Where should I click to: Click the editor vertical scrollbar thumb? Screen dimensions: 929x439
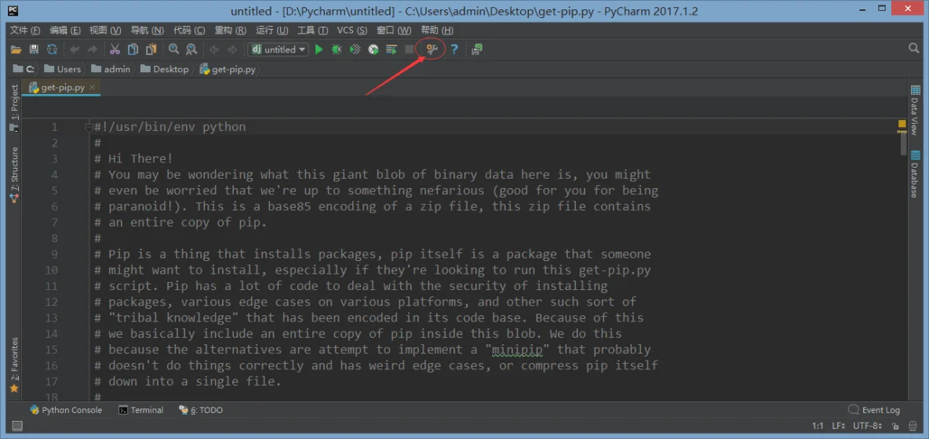coord(903,143)
